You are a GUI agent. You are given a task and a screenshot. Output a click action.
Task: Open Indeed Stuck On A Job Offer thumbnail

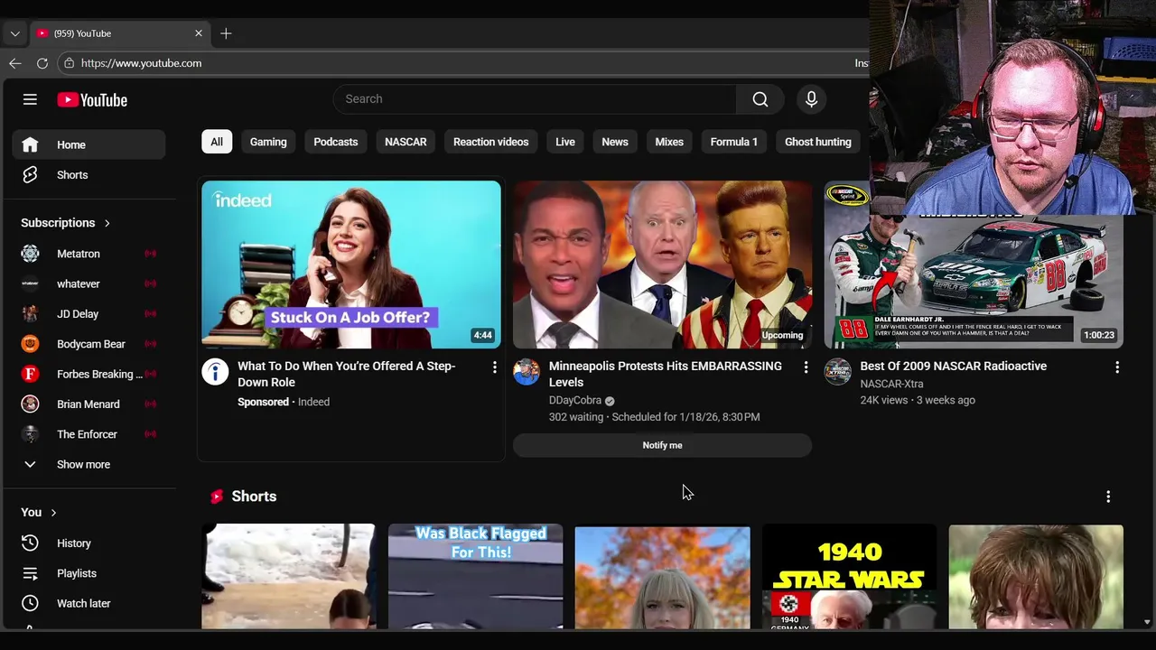[x=351, y=265]
